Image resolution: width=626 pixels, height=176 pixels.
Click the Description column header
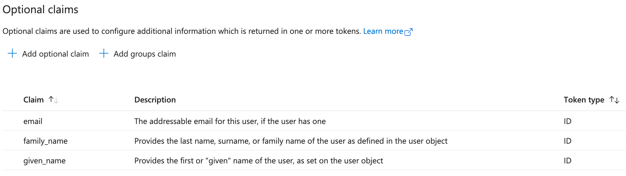(155, 100)
